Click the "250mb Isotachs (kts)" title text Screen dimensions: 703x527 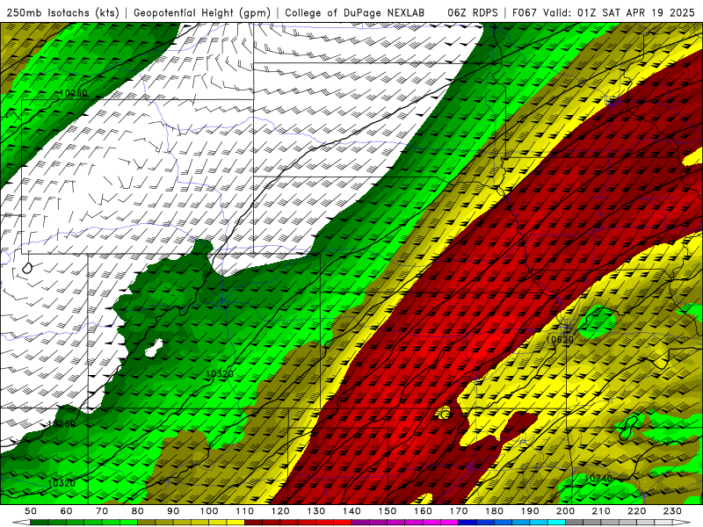coord(63,12)
